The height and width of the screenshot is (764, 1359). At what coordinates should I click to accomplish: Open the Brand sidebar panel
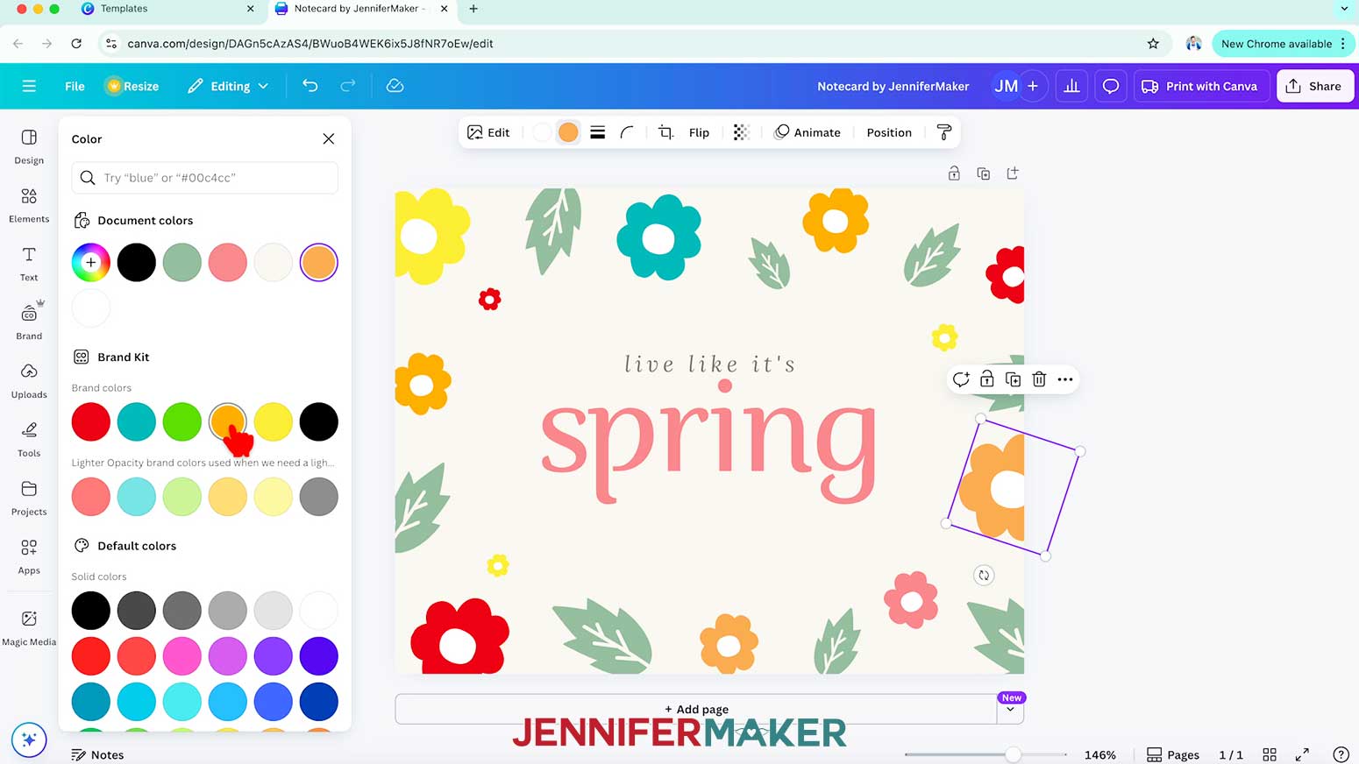click(x=29, y=322)
